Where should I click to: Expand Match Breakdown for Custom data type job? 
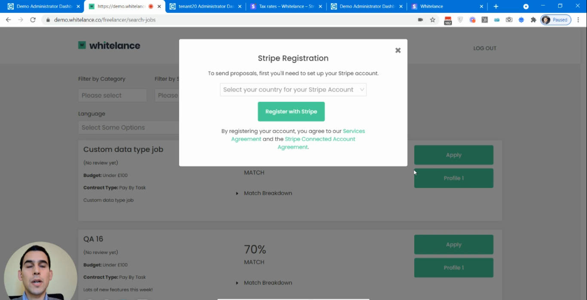264,193
